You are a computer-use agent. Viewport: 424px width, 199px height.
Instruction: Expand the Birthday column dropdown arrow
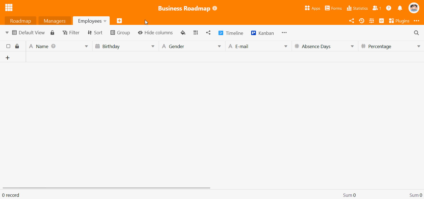click(x=153, y=46)
